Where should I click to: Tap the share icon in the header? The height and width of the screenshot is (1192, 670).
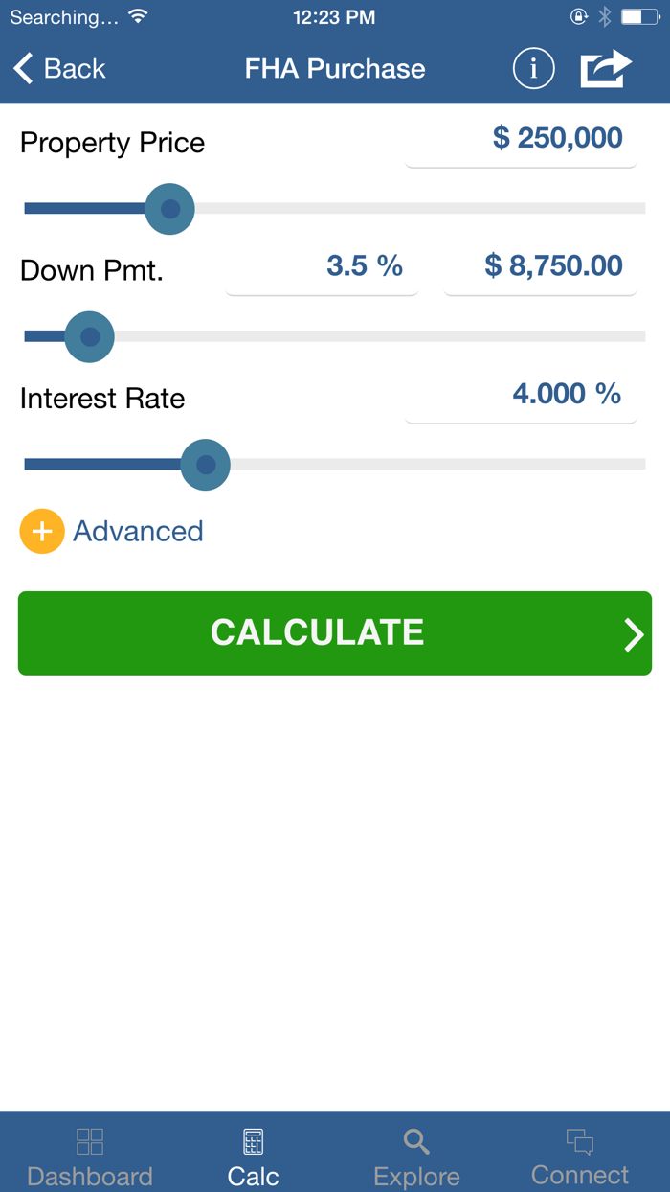pos(605,68)
